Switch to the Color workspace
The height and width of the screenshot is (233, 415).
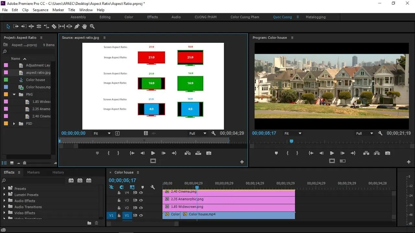(x=129, y=17)
